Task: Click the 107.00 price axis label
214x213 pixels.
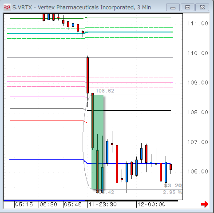Action: (198, 142)
